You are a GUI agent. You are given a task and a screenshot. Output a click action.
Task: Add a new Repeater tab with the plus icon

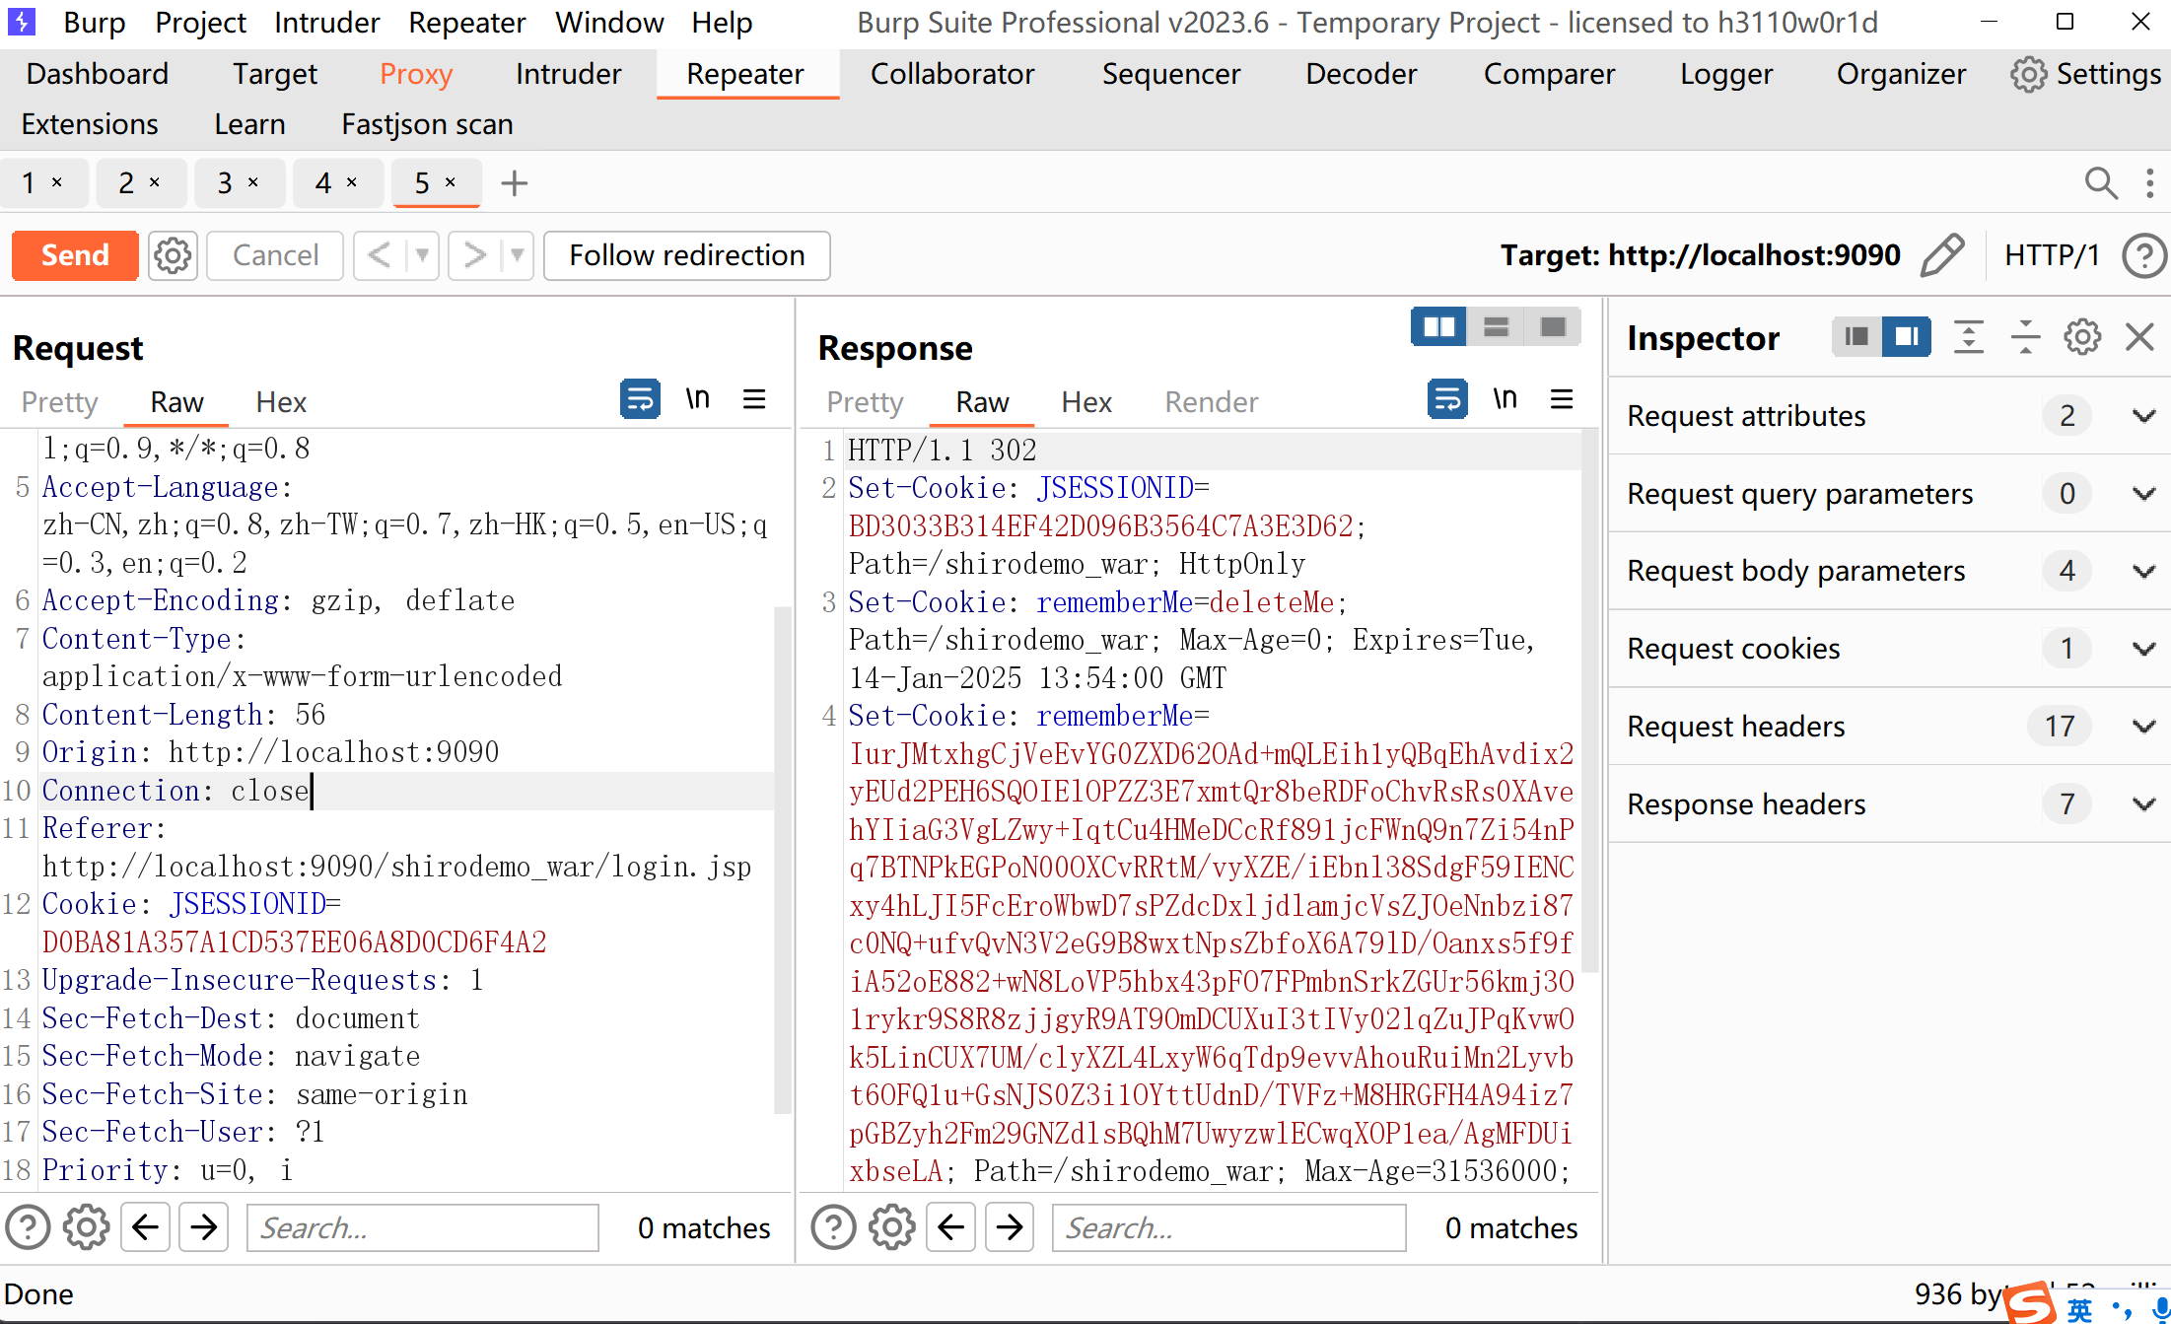pyautogui.click(x=514, y=182)
